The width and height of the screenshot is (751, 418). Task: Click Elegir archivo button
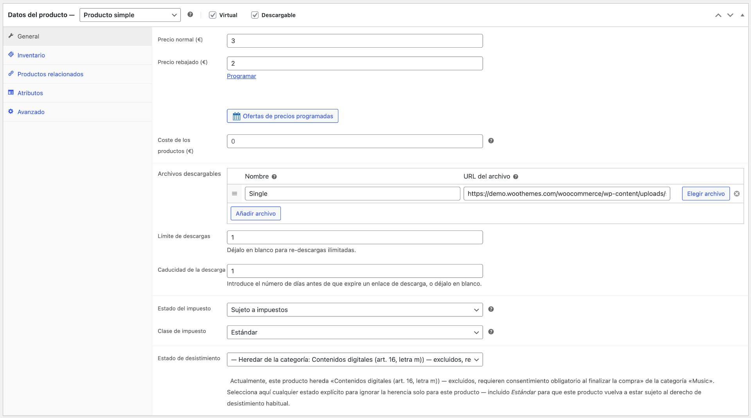tap(706, 194)
